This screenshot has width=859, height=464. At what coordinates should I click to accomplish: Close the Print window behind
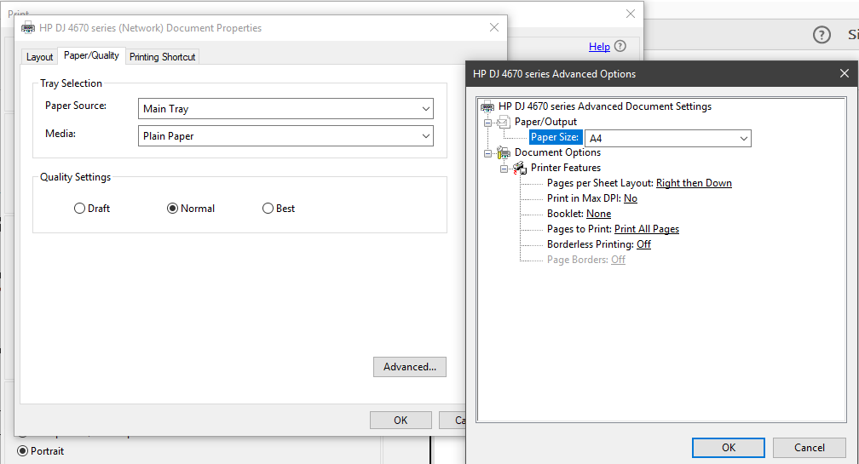(x=631, y=14)
